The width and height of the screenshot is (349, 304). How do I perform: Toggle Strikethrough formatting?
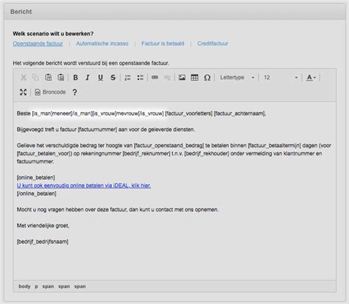click(113, 78)
